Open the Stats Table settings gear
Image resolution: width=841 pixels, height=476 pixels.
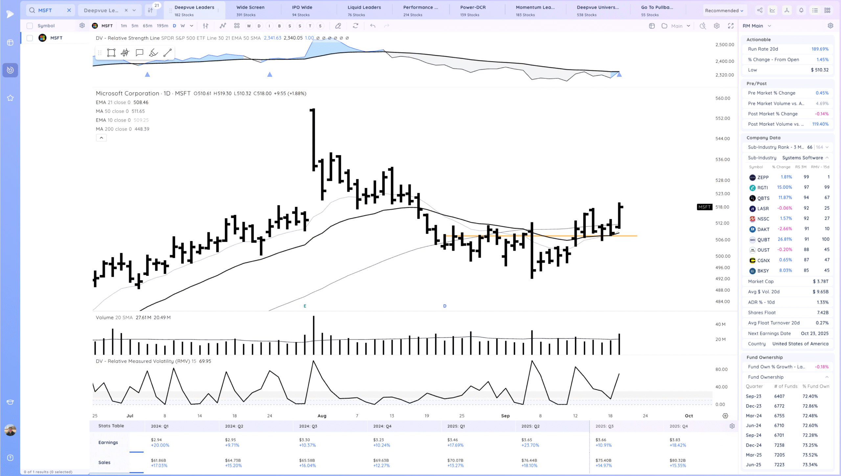[x=732, y=426]
